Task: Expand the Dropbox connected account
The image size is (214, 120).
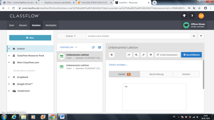Action: point(9,77)
